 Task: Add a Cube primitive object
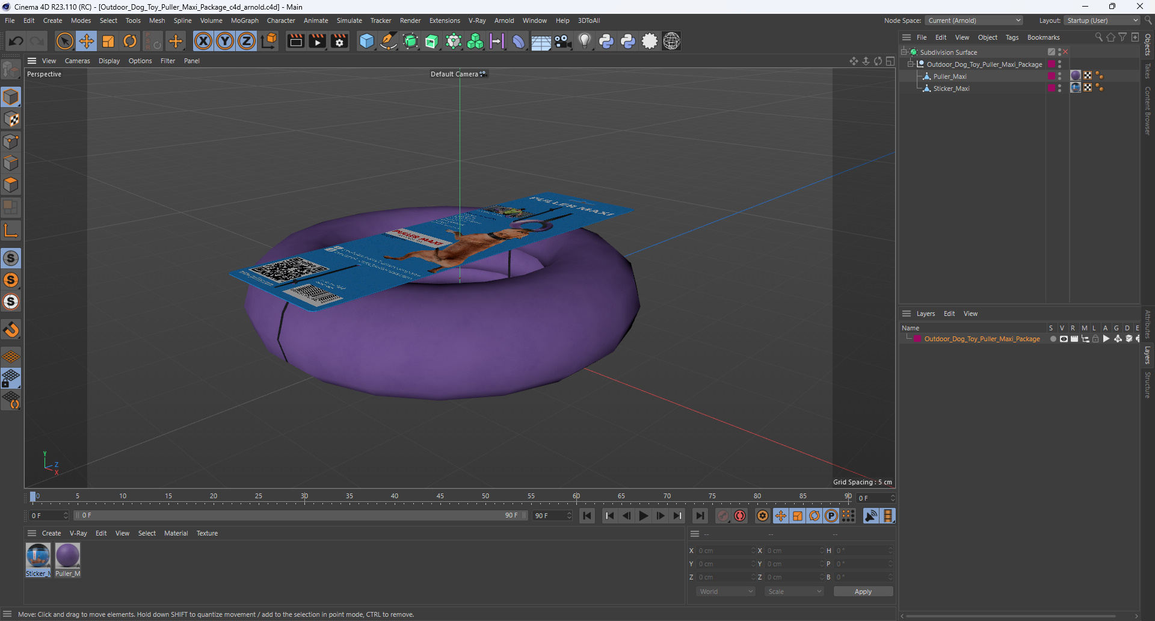click(x=366, y=42)
